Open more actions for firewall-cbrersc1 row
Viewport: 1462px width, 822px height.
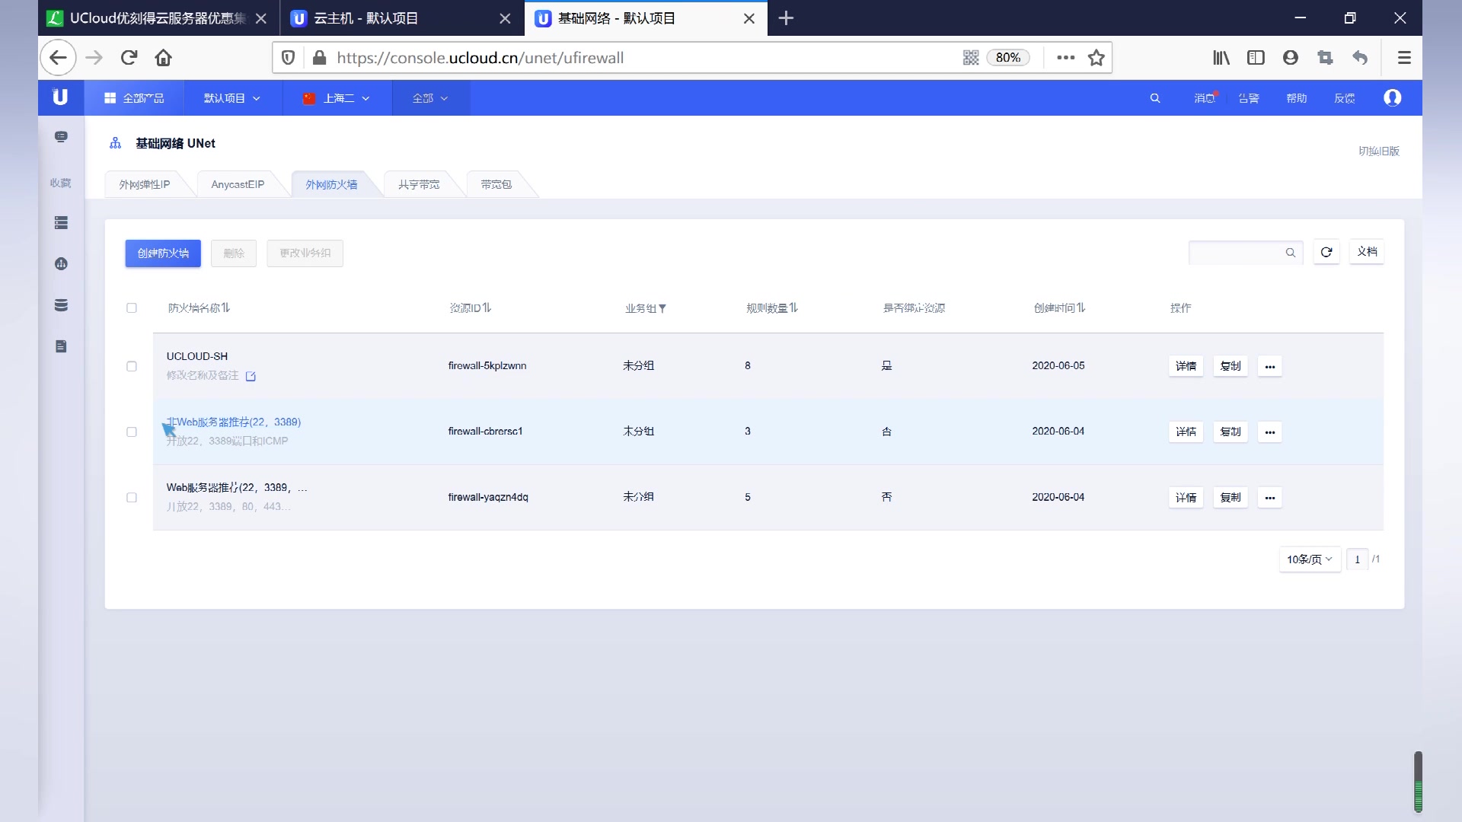pos(1270,432)
